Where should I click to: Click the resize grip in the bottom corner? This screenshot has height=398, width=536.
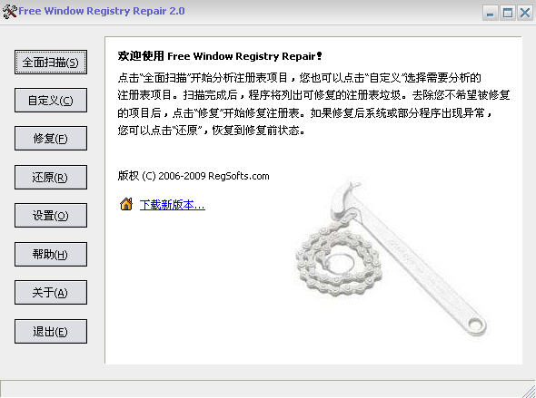tap(529, 391)
